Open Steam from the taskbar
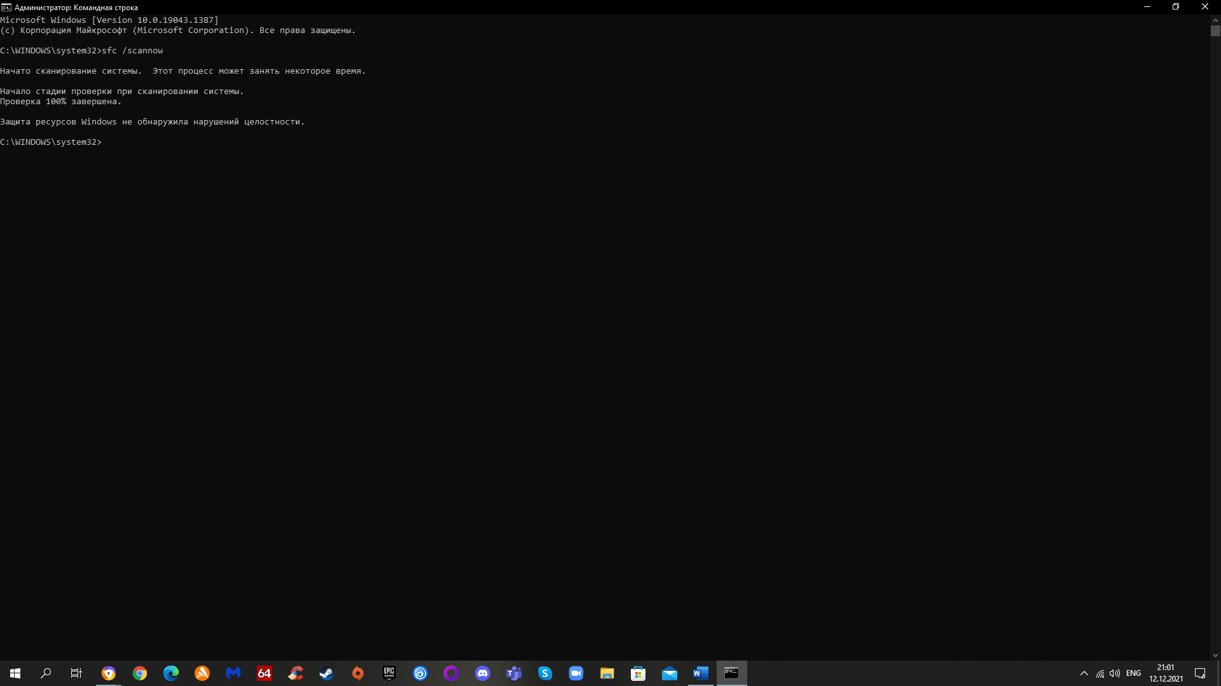 (x=327, y=673)
